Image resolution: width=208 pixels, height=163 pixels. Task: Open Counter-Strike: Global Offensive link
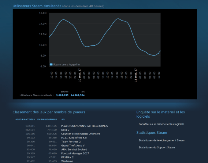point(80,134)
